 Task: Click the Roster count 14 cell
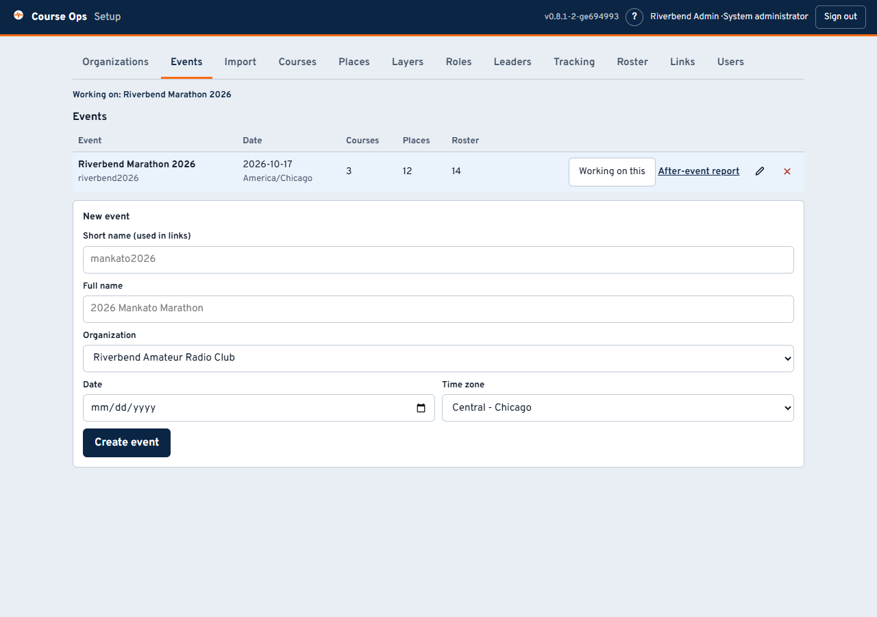point(456,171)
